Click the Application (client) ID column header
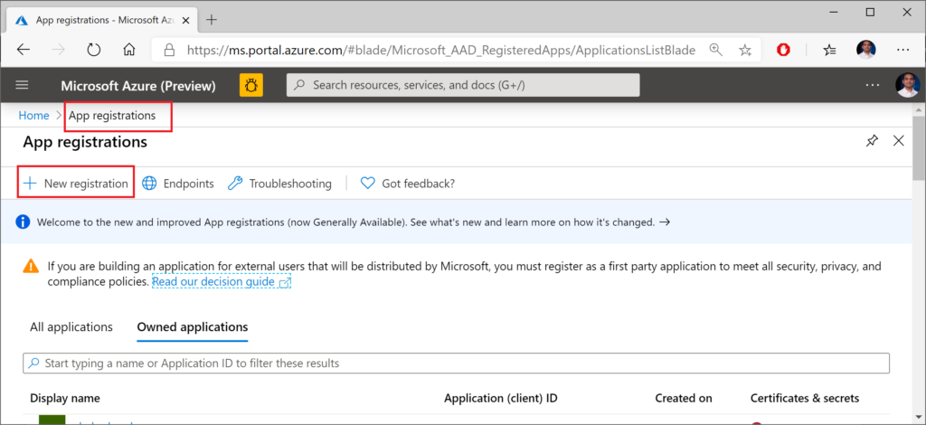 [501, 399]
